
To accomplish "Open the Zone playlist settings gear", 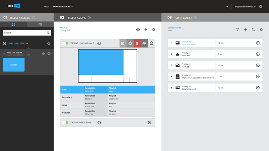I will click(261, 30).
